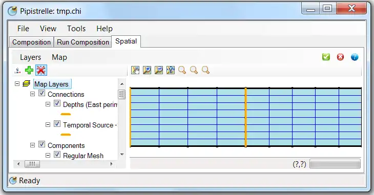The image size is (374, 195).
Task: Add a layer with the green plus icon
Action: 29,70
